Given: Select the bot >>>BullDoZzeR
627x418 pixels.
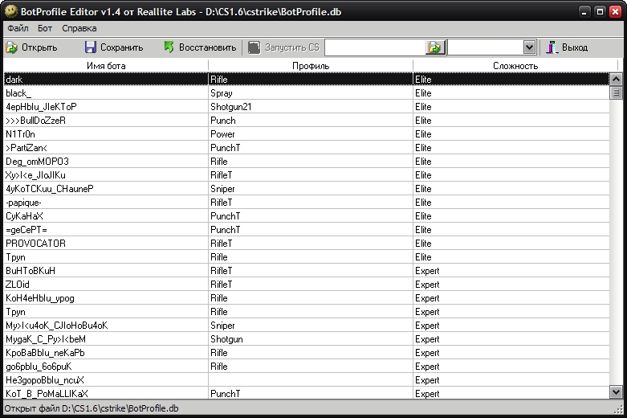Looking at the screenshot, I should (307, 120).
